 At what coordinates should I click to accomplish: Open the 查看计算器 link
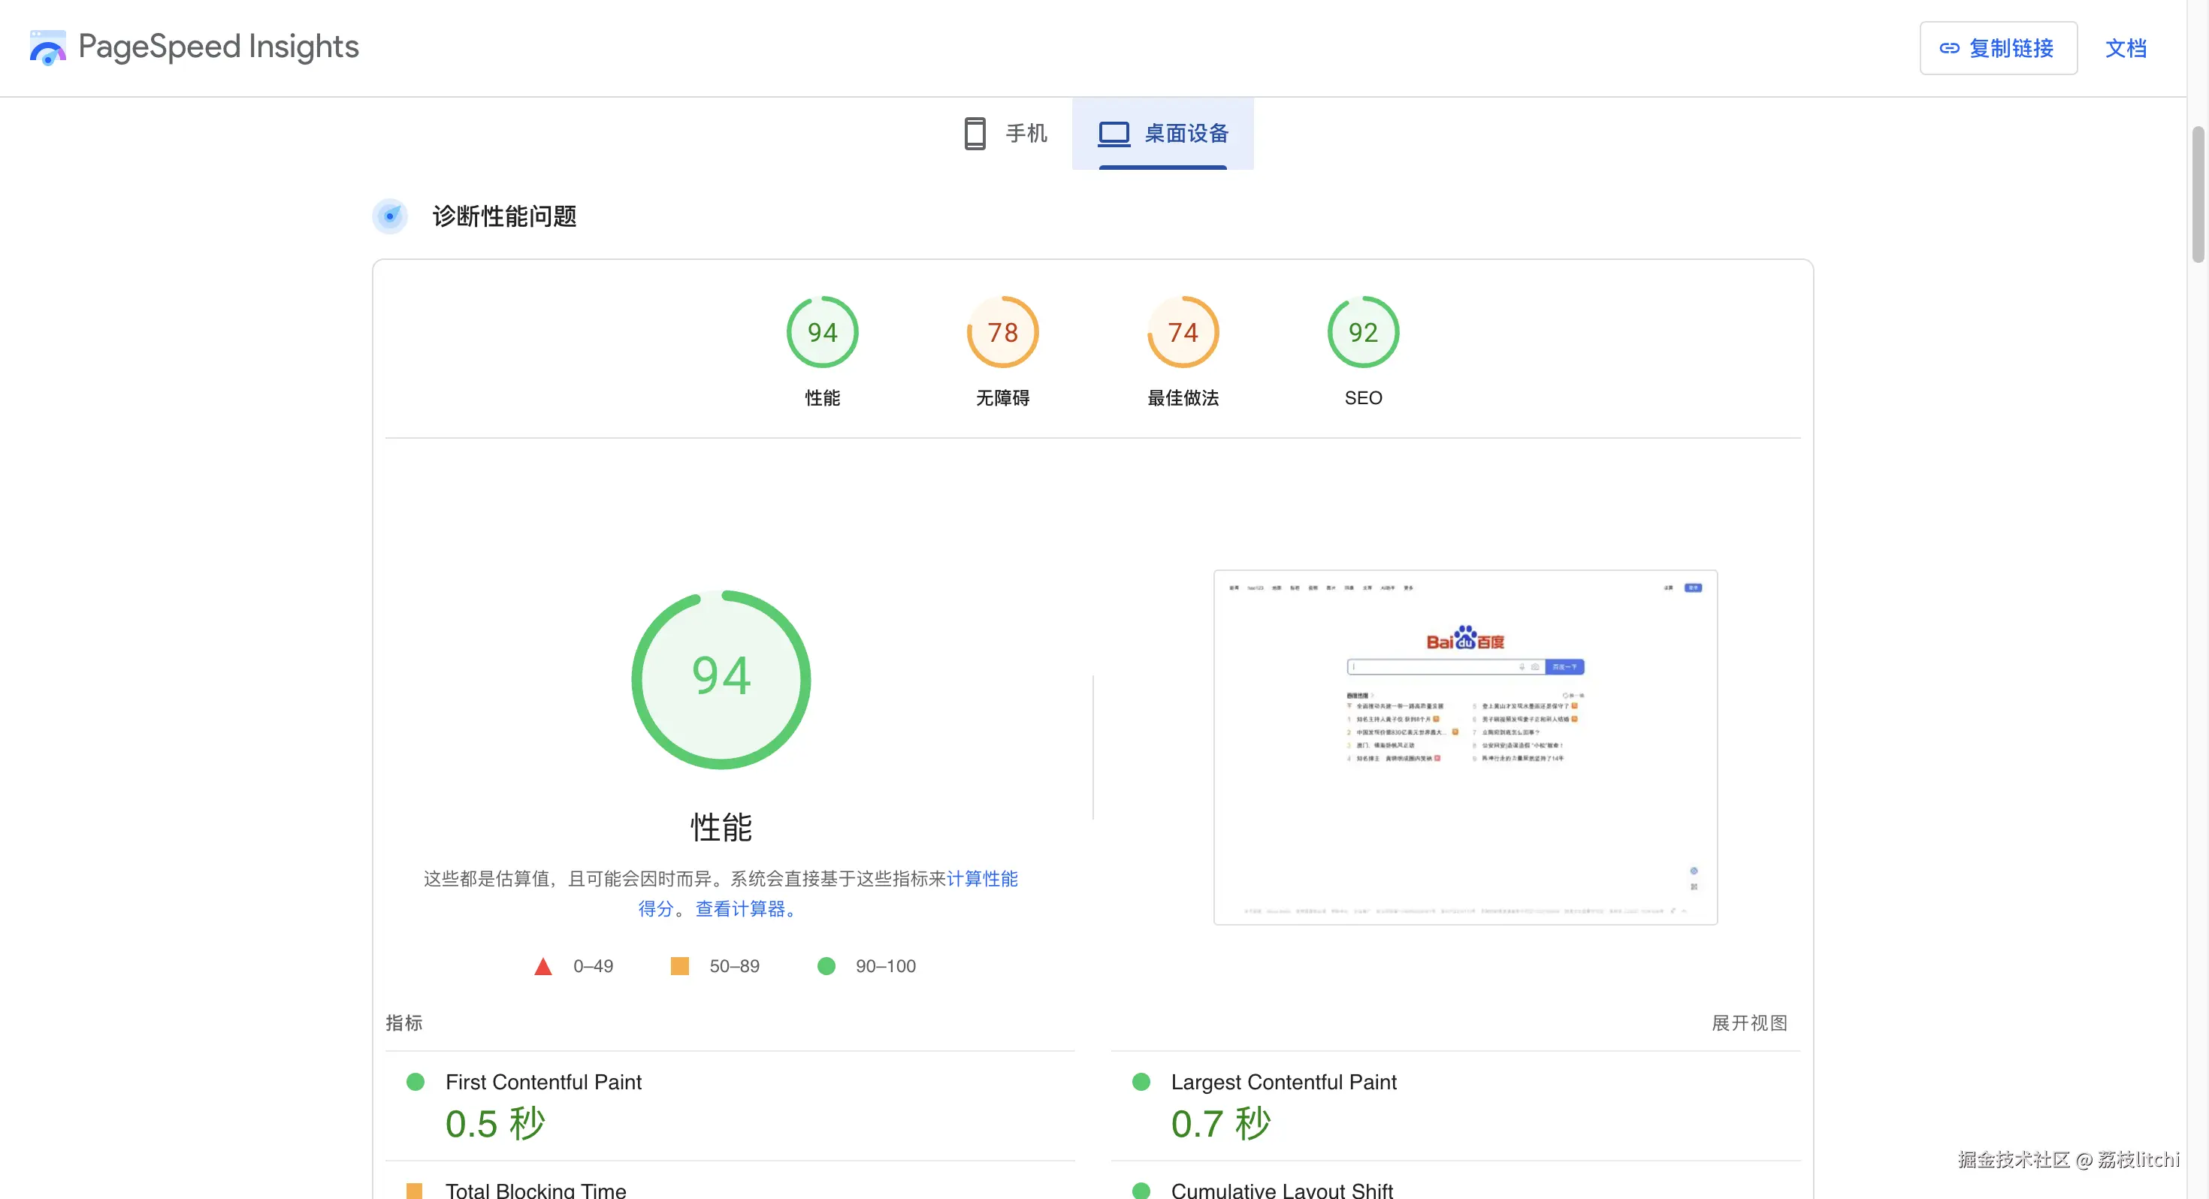(741, 908)
